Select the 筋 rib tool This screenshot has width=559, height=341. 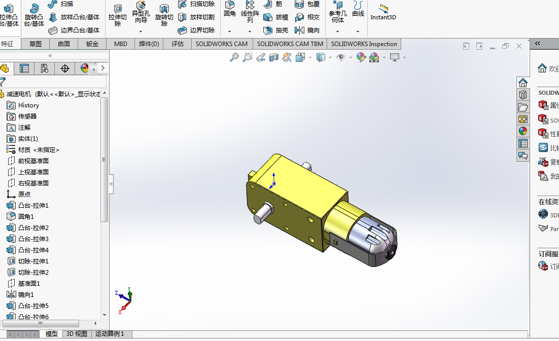point(273,4)
